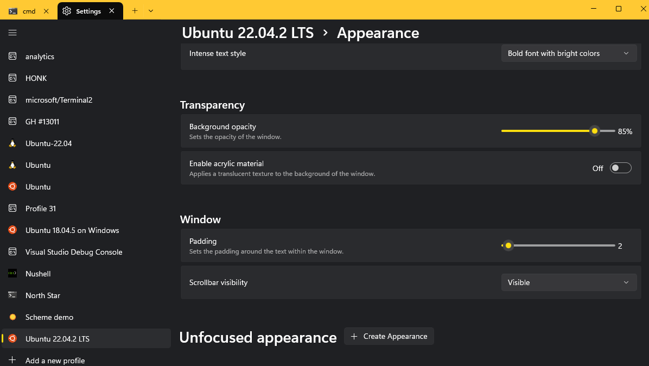The width and height of the screenshot is (649, 366).
Task: Click the Background opacity slider handle
Action: [x=594, y=131]
